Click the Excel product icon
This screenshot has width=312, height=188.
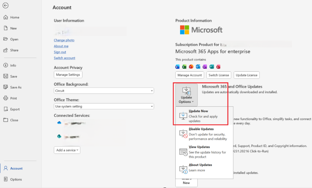(184, 67)
